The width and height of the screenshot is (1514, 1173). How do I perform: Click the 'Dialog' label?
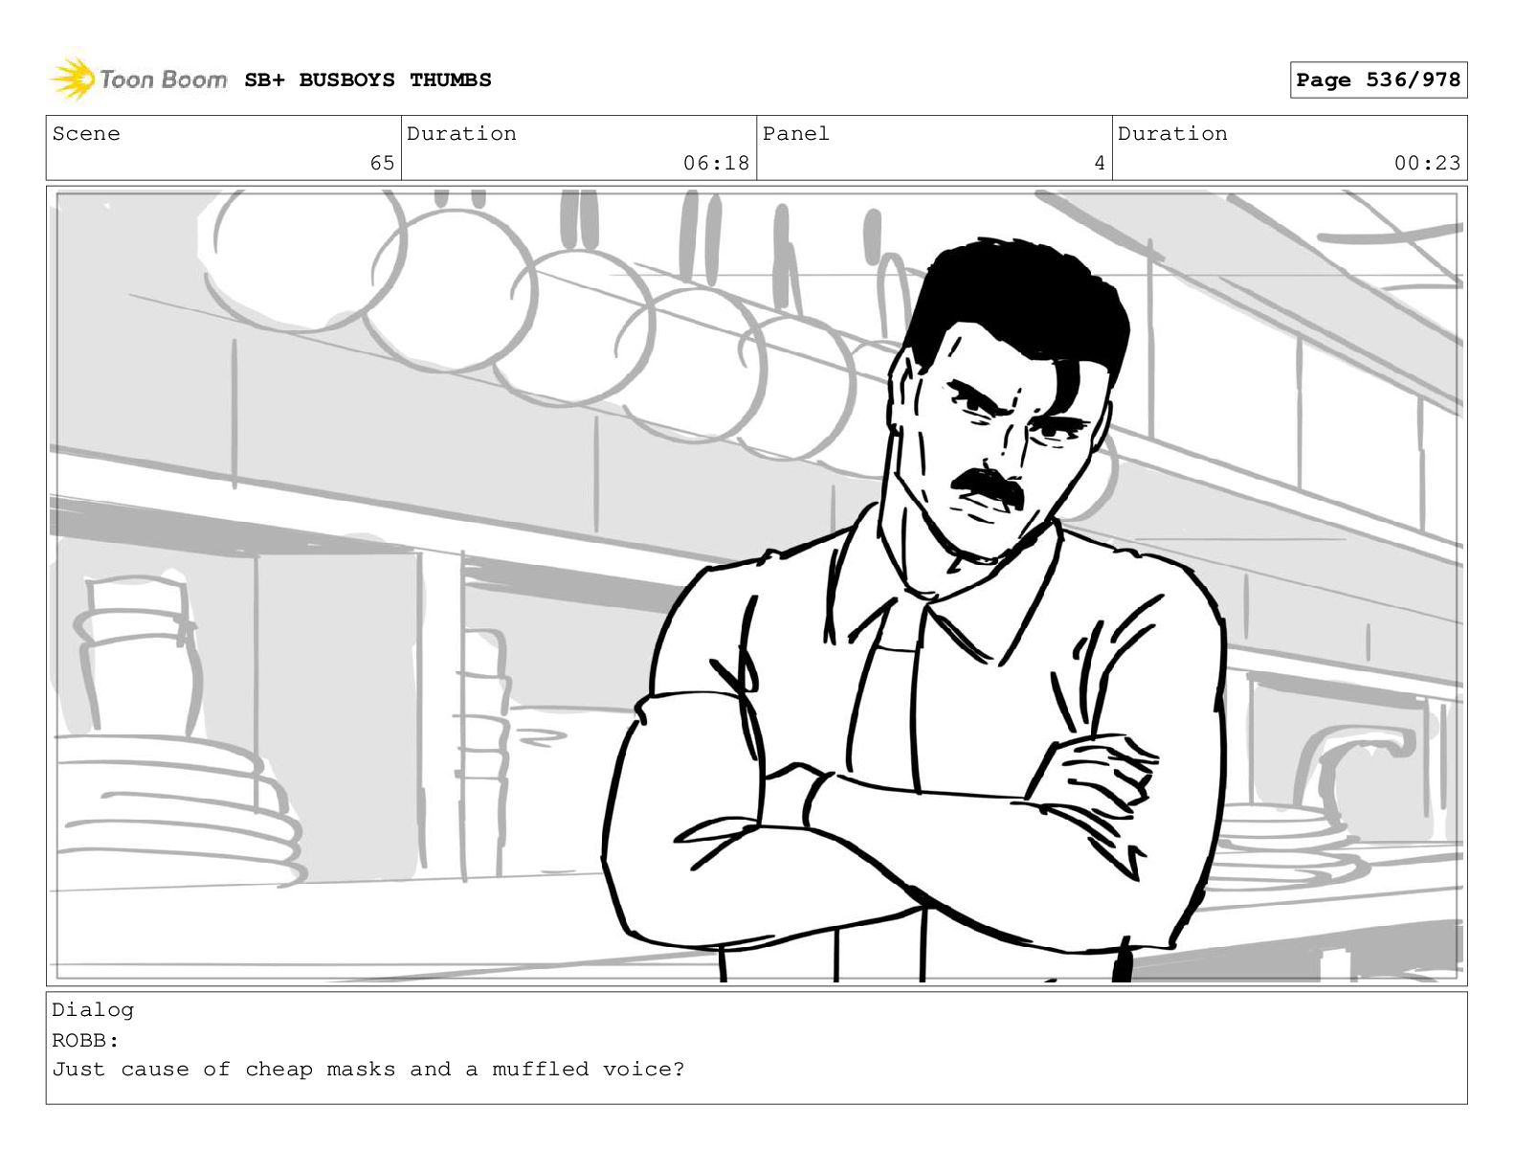pyautogui.click(x=93, y=1010)
